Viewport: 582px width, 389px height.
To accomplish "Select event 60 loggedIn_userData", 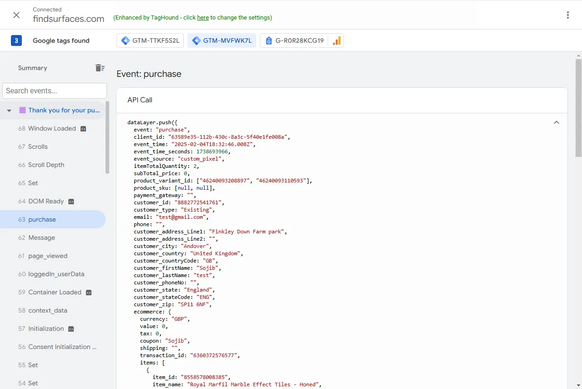I will (53, 274).
